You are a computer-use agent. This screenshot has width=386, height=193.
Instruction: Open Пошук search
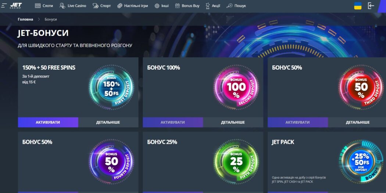click(x=236, y=6)
